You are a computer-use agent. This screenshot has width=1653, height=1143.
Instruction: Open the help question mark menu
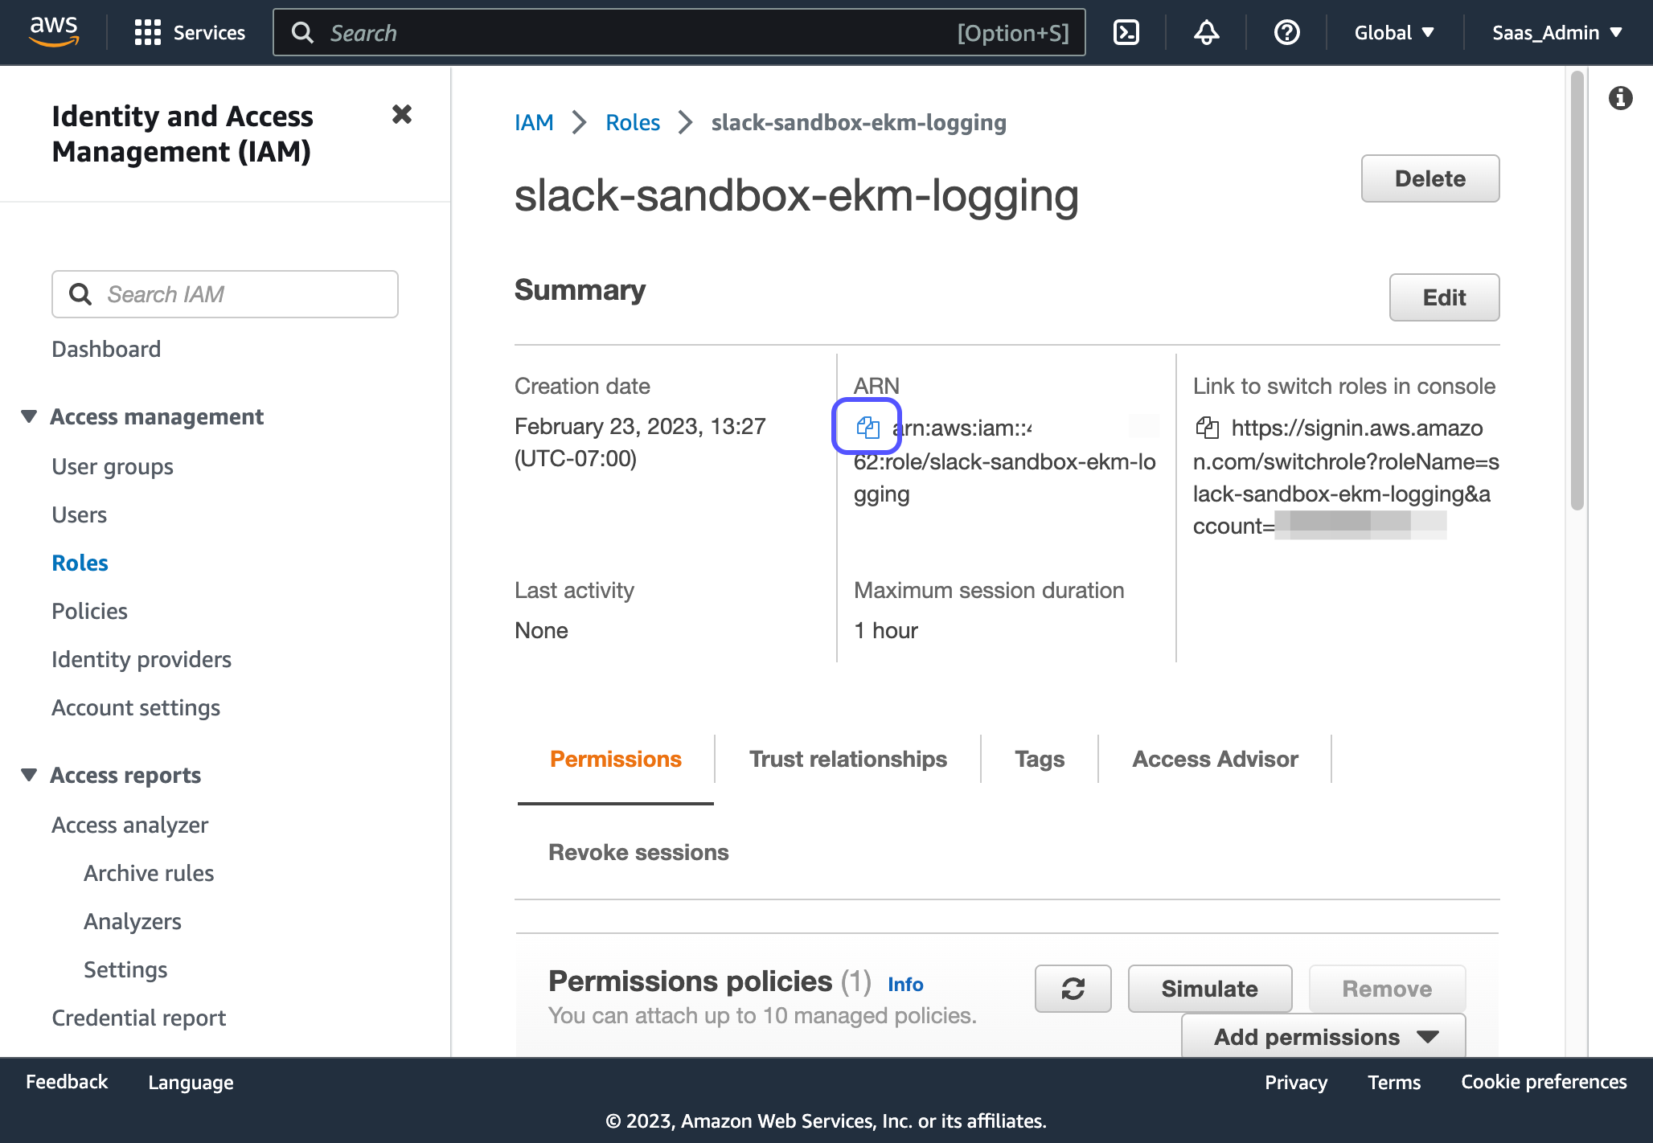1286,32
